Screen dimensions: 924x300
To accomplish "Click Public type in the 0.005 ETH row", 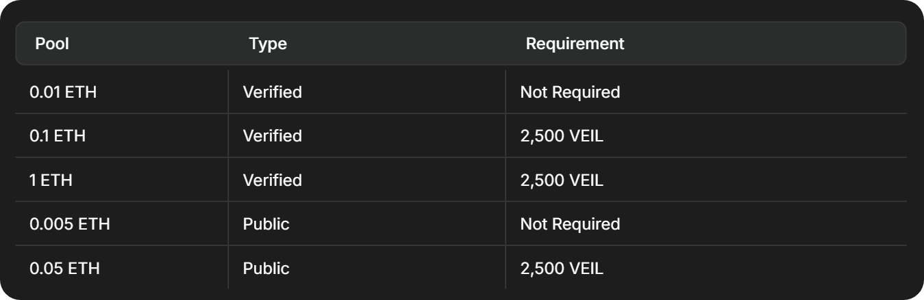I will click(266, 224).
